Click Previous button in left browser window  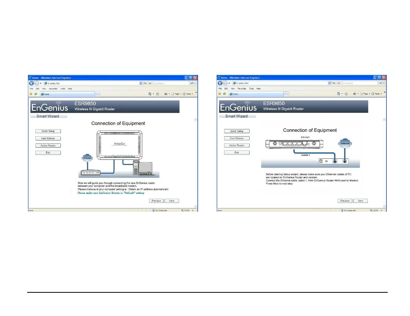[x=156, y=201]
